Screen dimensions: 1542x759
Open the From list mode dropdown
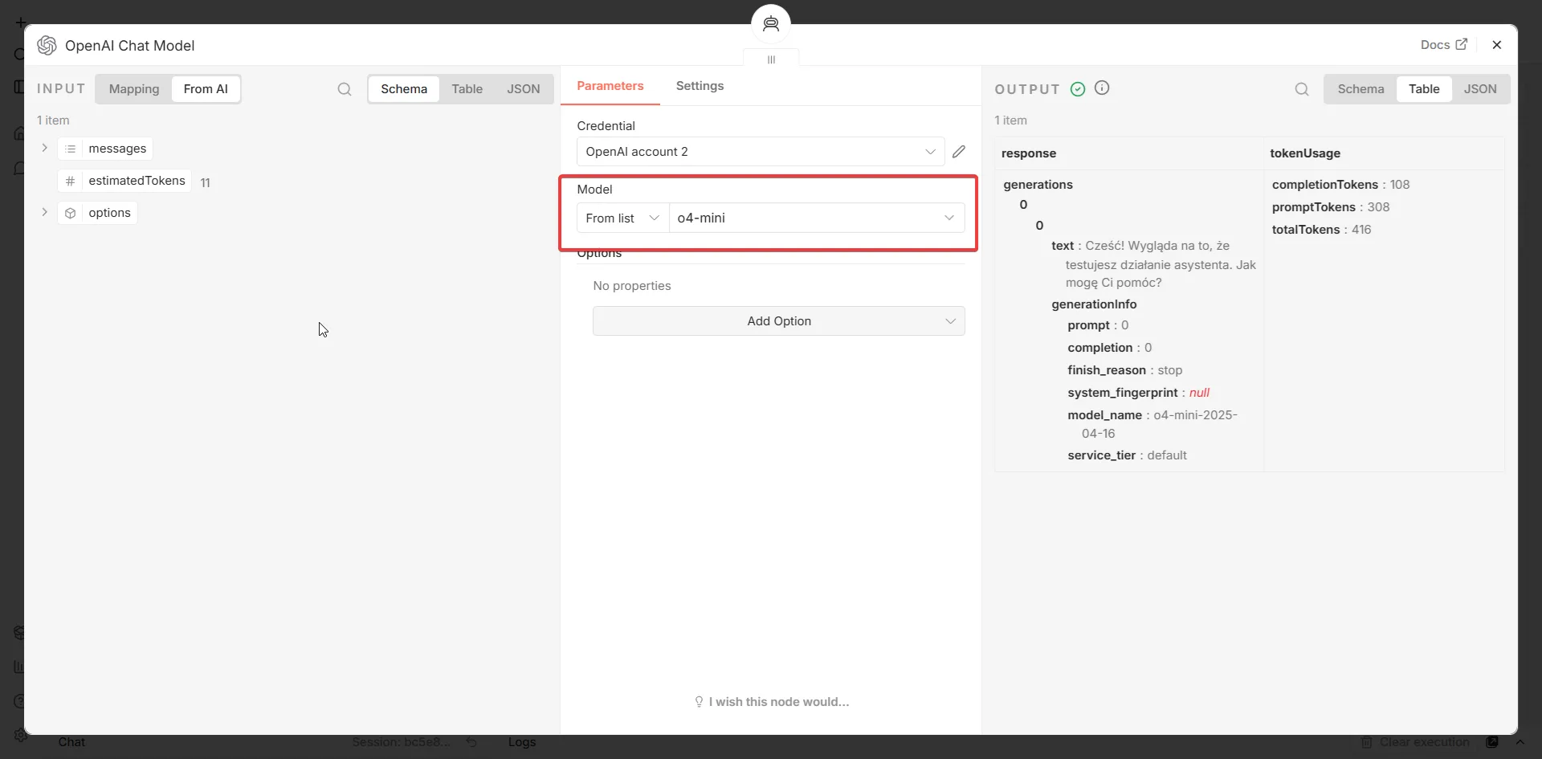point(622,218)
